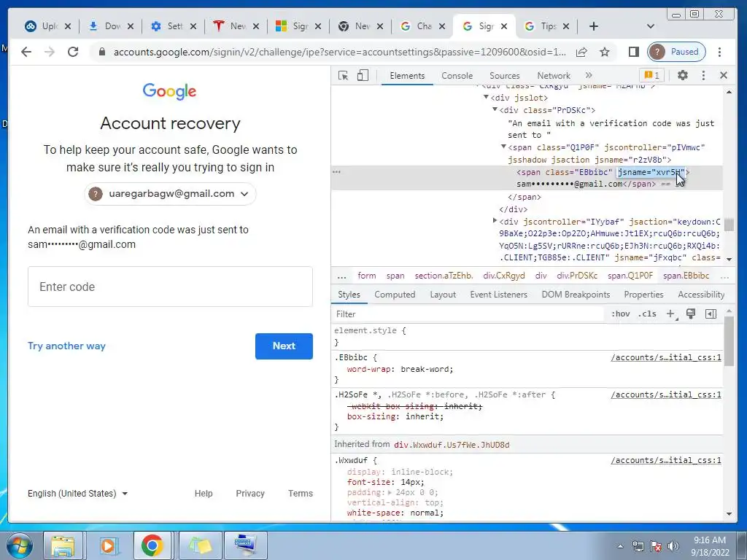Click the Paused profile button

pos(676,52)
